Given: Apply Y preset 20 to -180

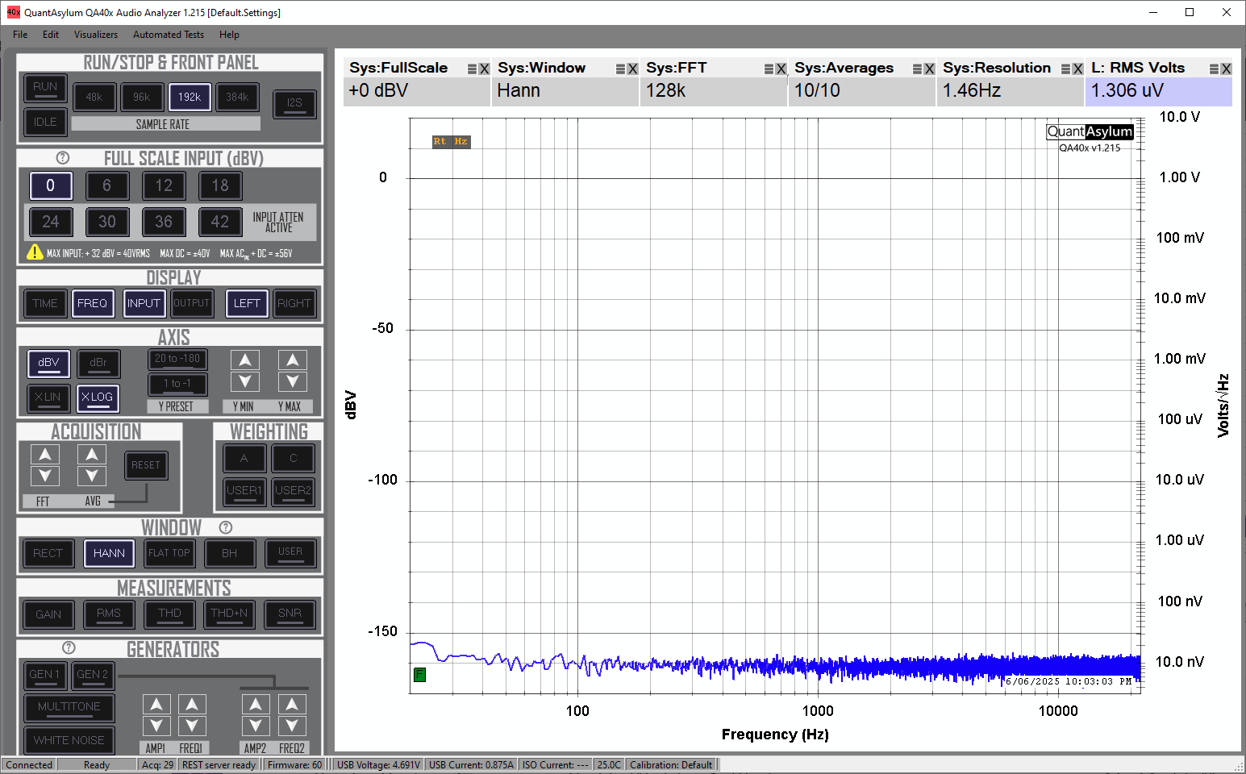Looking at the screenshot, I should coord(177,360).
